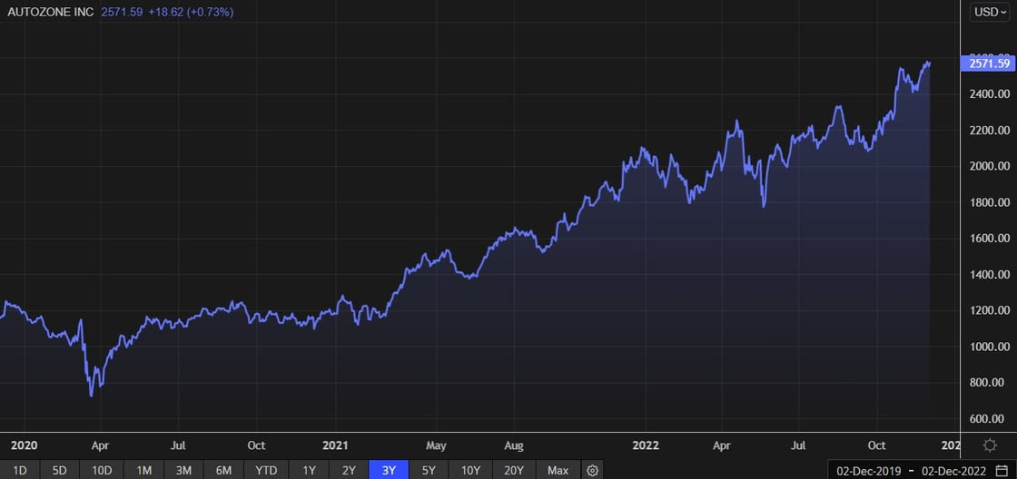Screen dimensions: 1017x479
Task: Select the active 3Y time range
Action: pos(389,470)
